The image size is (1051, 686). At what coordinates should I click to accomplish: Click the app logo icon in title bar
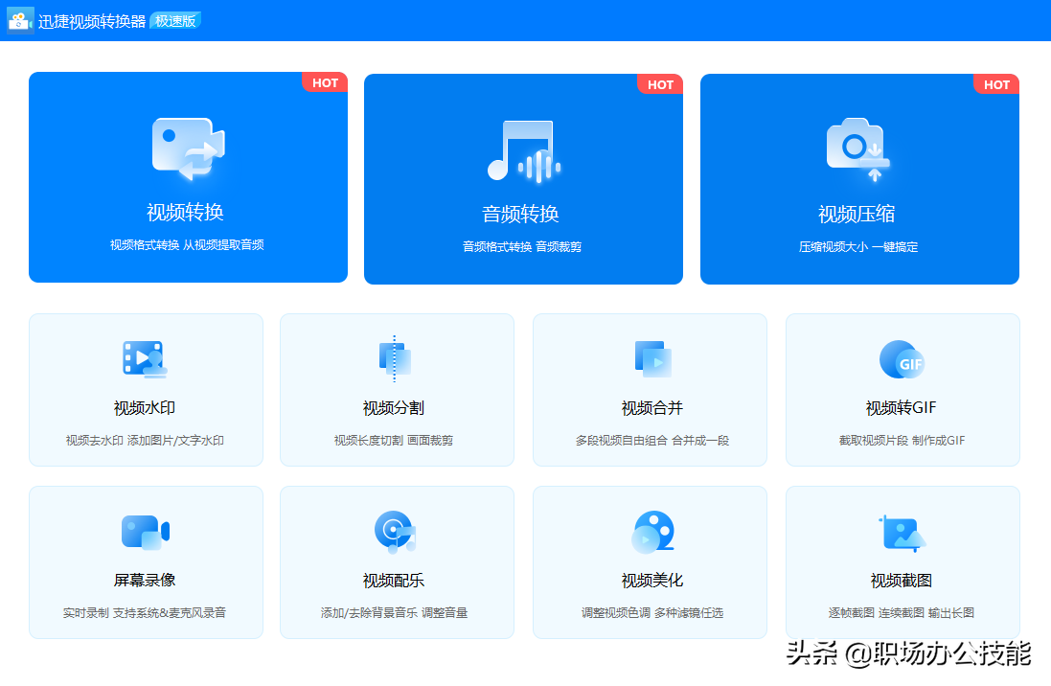(x=20, y=21)
